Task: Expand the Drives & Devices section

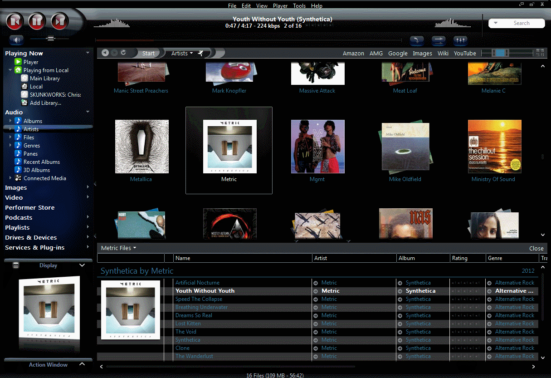Action: click(88, 238)
